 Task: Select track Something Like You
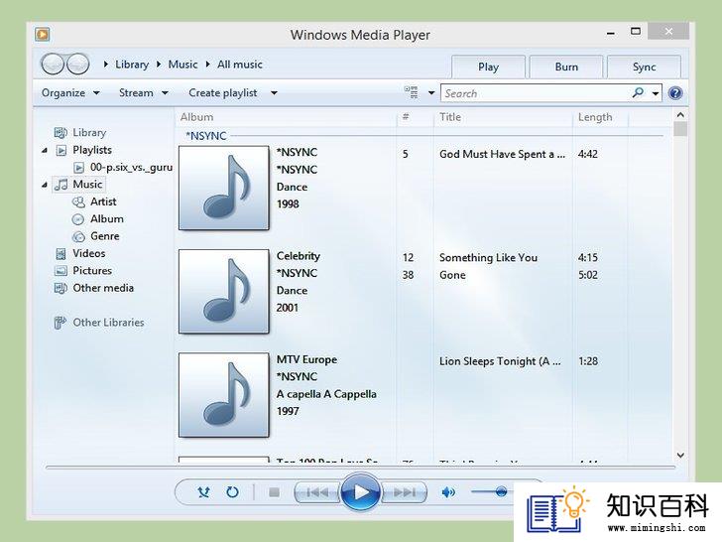488,258
